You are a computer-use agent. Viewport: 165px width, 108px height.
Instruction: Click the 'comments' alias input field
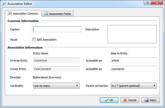tap(134, 69)
